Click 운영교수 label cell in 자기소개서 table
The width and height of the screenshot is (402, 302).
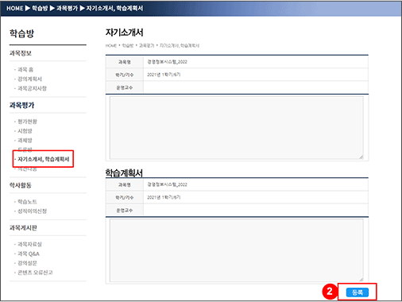click(125, 87)
